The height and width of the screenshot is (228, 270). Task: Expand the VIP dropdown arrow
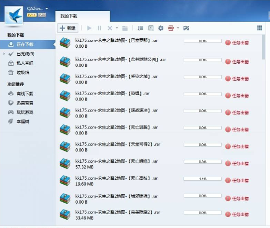(x=178, y=28)
